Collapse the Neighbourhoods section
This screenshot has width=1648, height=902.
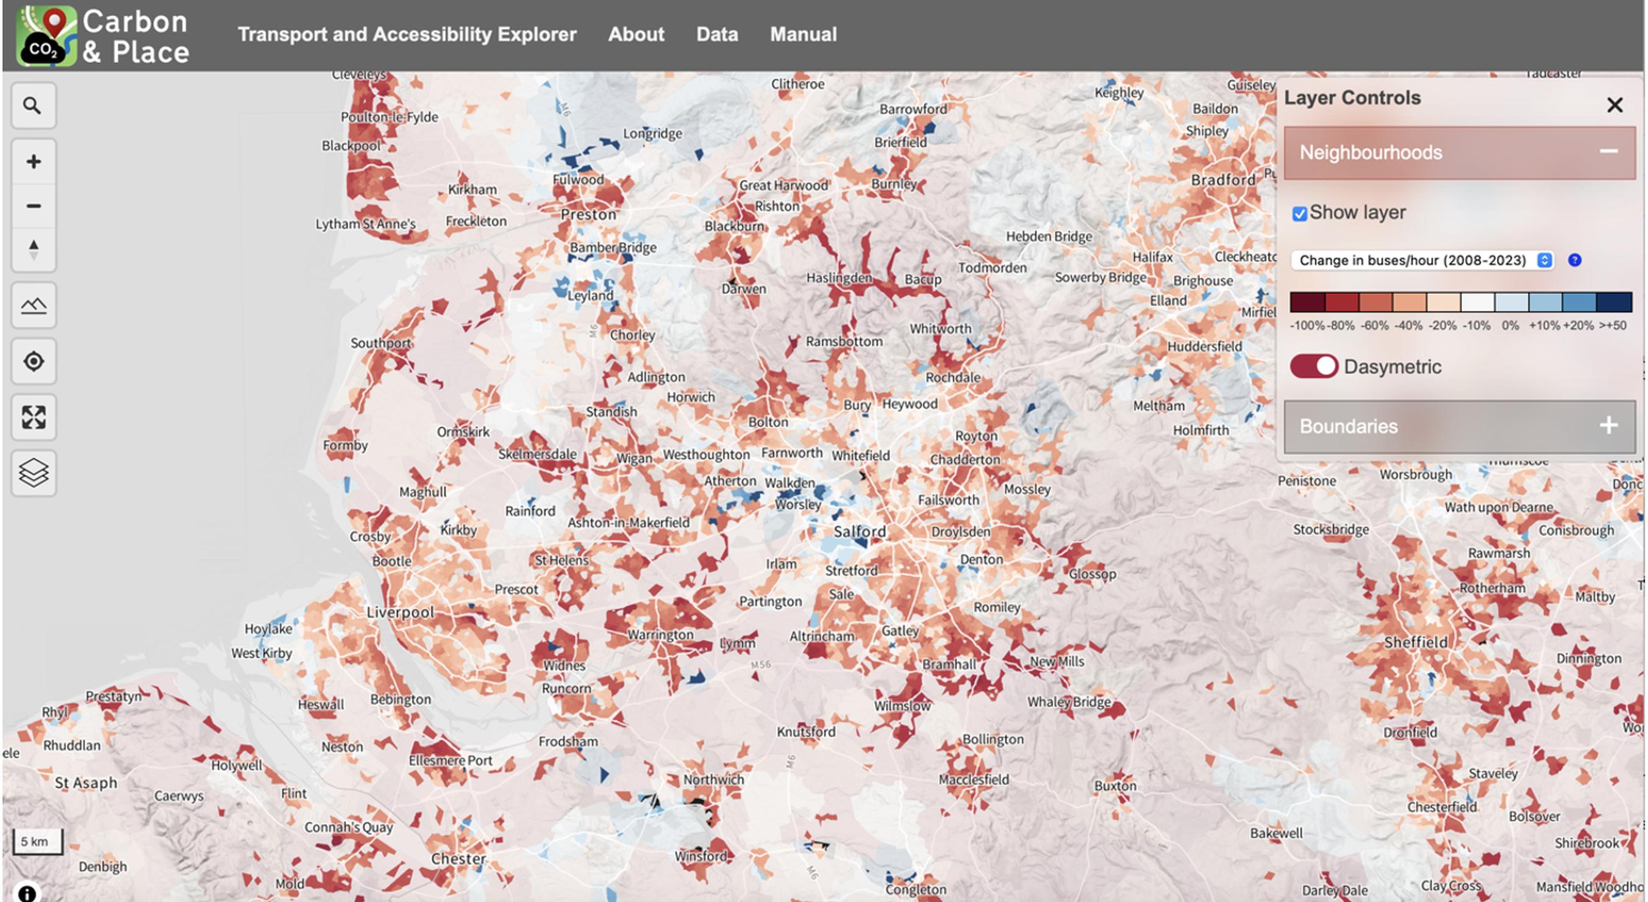point(1459,153)
